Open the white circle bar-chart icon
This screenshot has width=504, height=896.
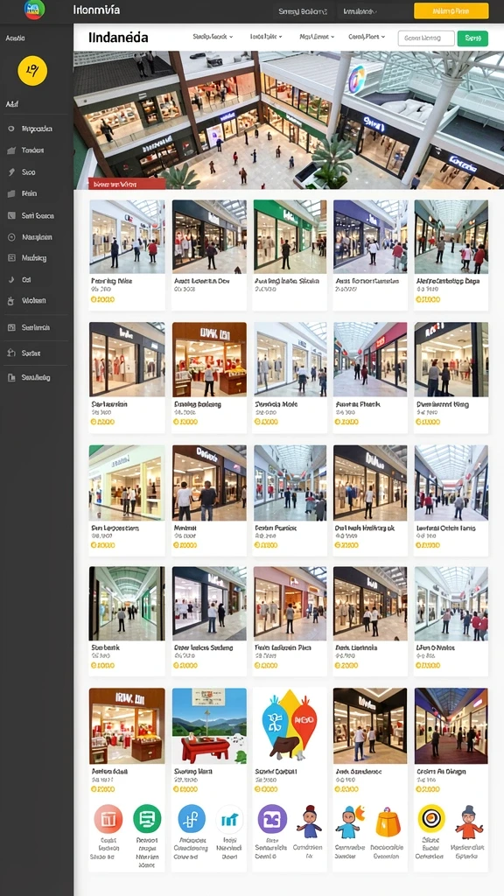(230, 821)
